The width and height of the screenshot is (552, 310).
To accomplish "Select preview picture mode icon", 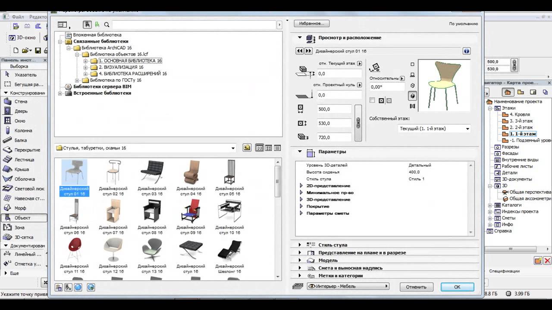I will (x=412, y=106).
